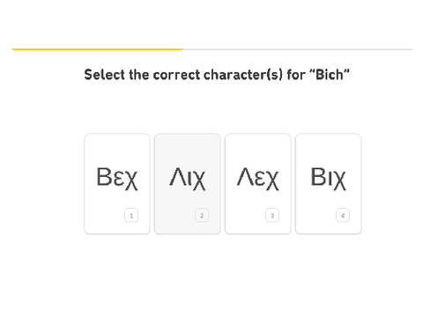Select the answer card reading Βεχ
The image size is (423, 317).
pos(117,184)
